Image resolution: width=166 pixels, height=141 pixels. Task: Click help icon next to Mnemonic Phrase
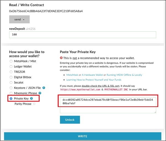tap(40, 93)
